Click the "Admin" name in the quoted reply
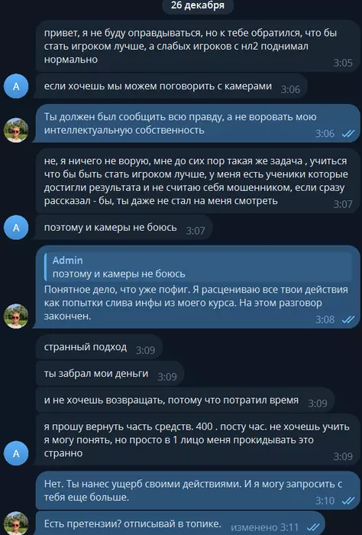Image resolution: width=362 pixels, height=535 pixels. tap(67, 261)
